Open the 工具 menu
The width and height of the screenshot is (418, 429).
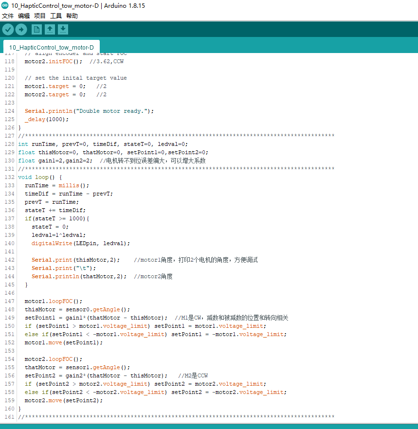(x=55, y=16)
